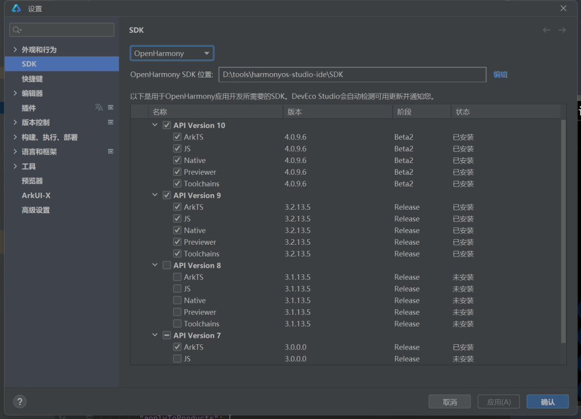The width and height of the screenshot is (581, 419).
Task: Select the Toolchains 3.2.13.5 row label
Action: [x=201, y=253]
